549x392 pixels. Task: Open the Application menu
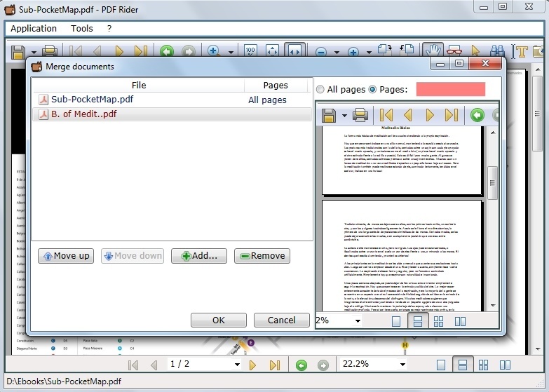coord(34,28)
